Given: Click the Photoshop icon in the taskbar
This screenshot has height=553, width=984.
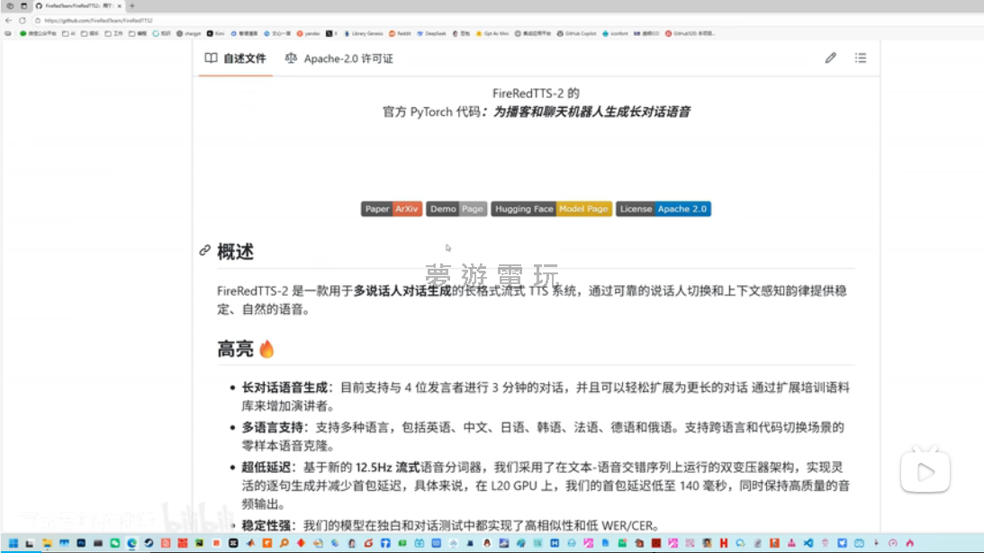Looking at the screenshot, I should 81,543.
